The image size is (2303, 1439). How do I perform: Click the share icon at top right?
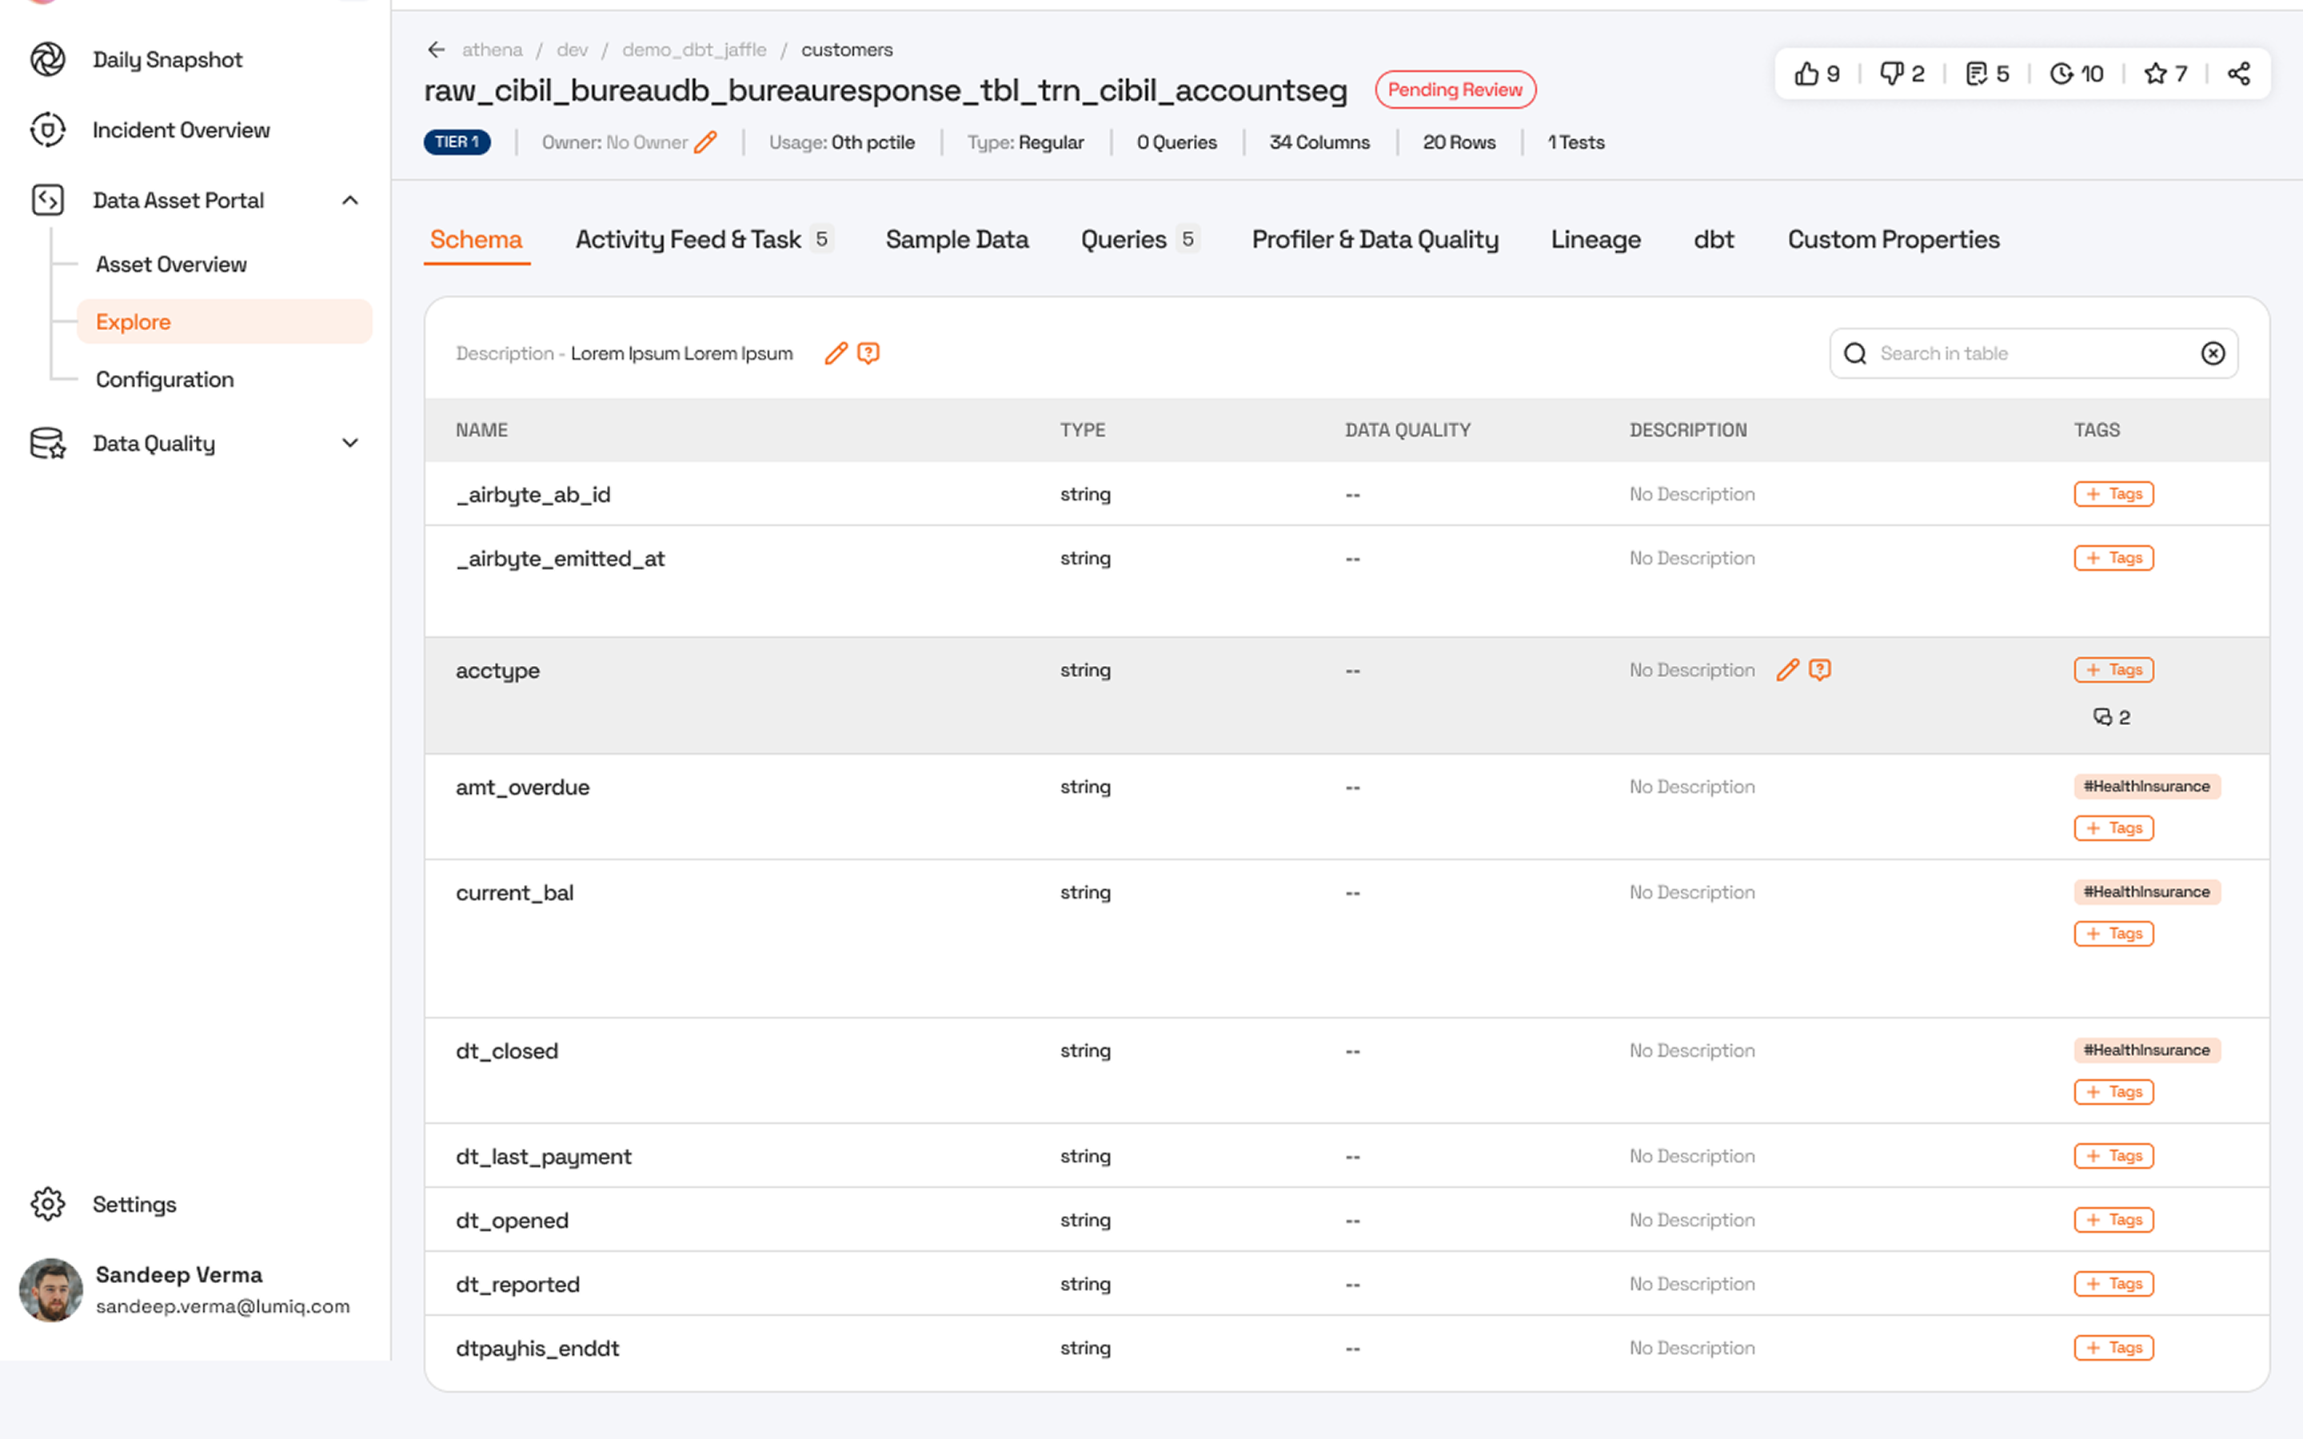click(x=2238, y=74)
